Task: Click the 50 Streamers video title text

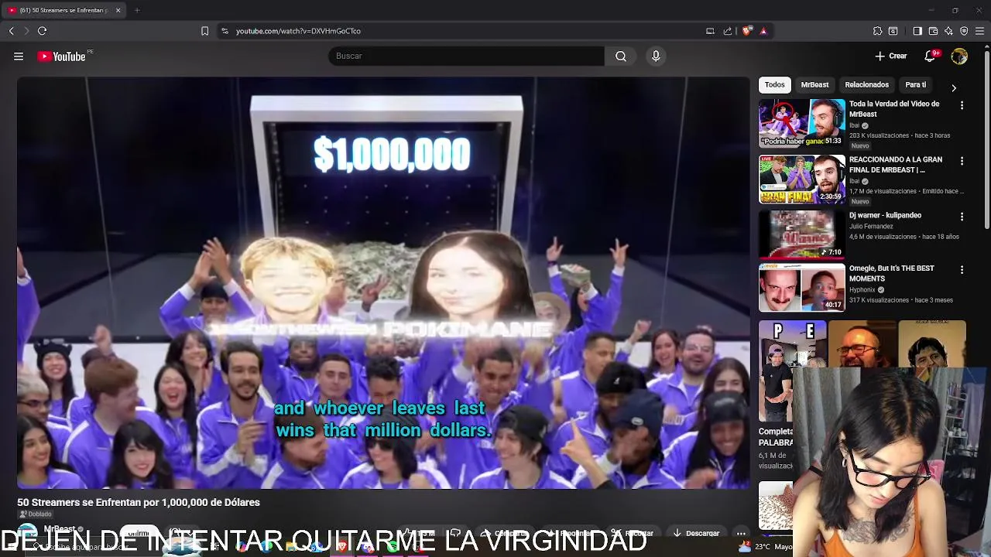Action: 139,502
